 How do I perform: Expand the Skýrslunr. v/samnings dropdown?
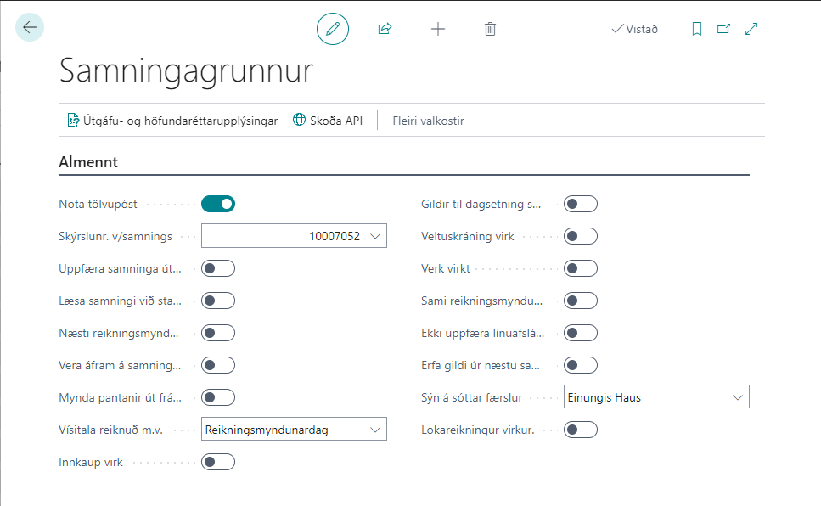375,236
